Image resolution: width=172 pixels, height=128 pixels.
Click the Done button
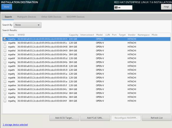click(6, 7)
